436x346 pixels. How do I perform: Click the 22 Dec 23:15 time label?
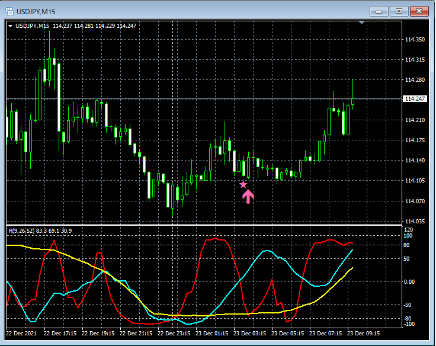(x=174, y=333)
